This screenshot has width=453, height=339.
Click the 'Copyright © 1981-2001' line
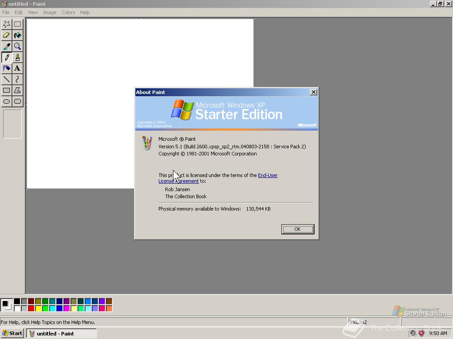coord(207,154)
